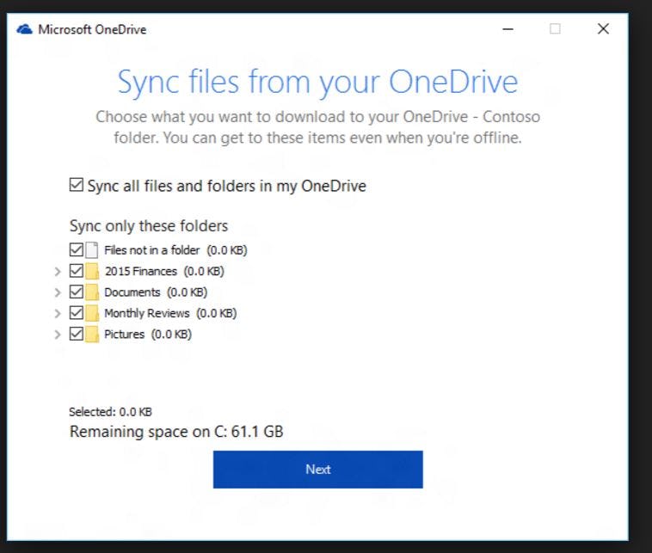Toggle the Documents folder checkbox

coord(77,292)
